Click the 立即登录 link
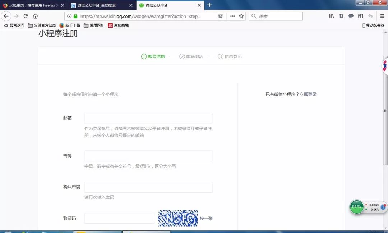This screenshot has height=233, width=388. click(308, 94)
